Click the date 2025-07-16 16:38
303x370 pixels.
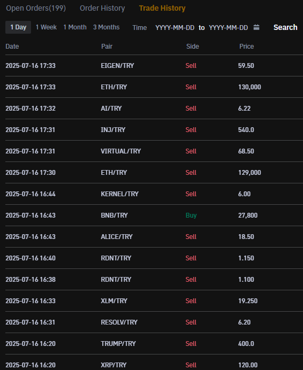click(31, 280)
